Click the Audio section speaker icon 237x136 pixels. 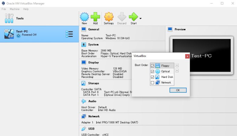[x=84, y=101]
